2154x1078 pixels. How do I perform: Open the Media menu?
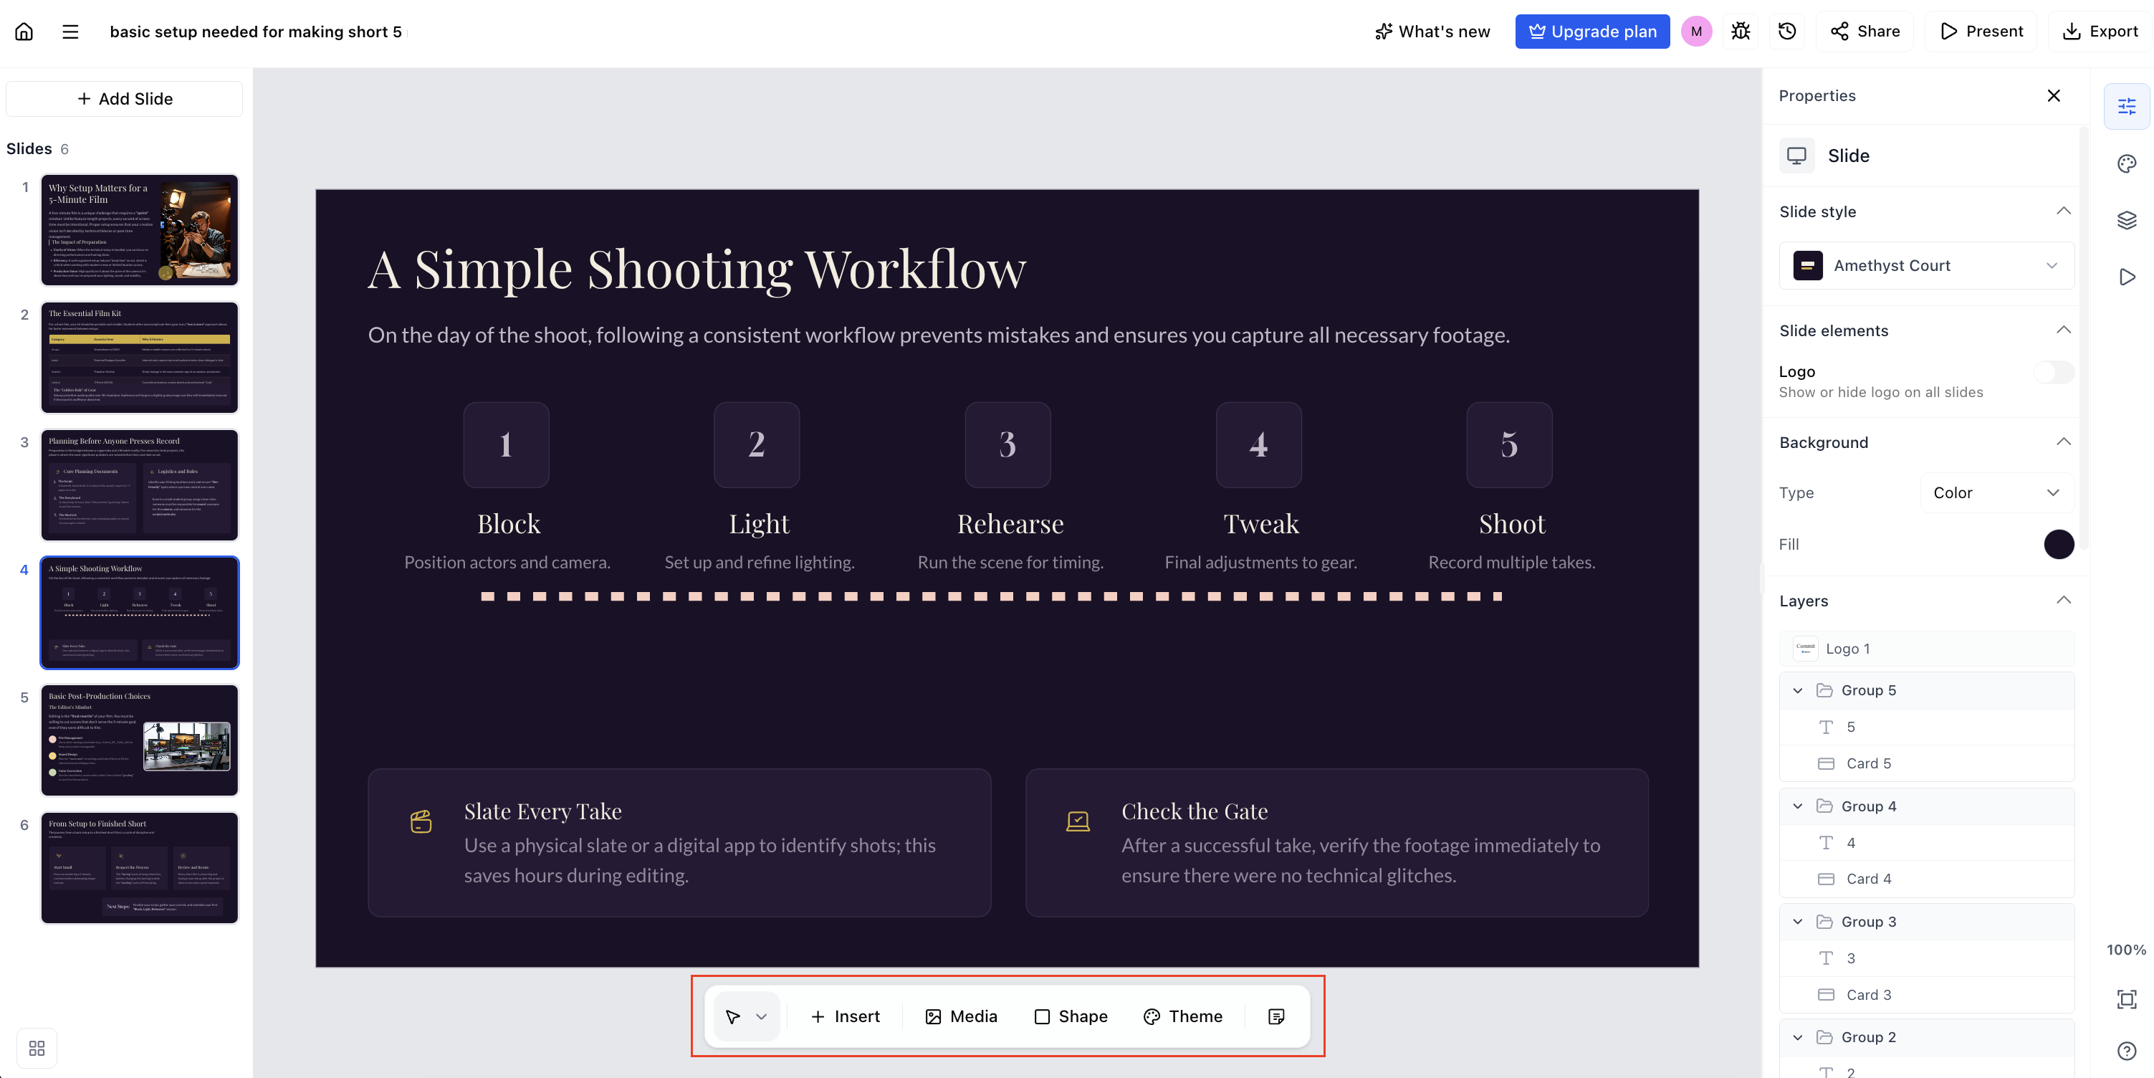961,1016
